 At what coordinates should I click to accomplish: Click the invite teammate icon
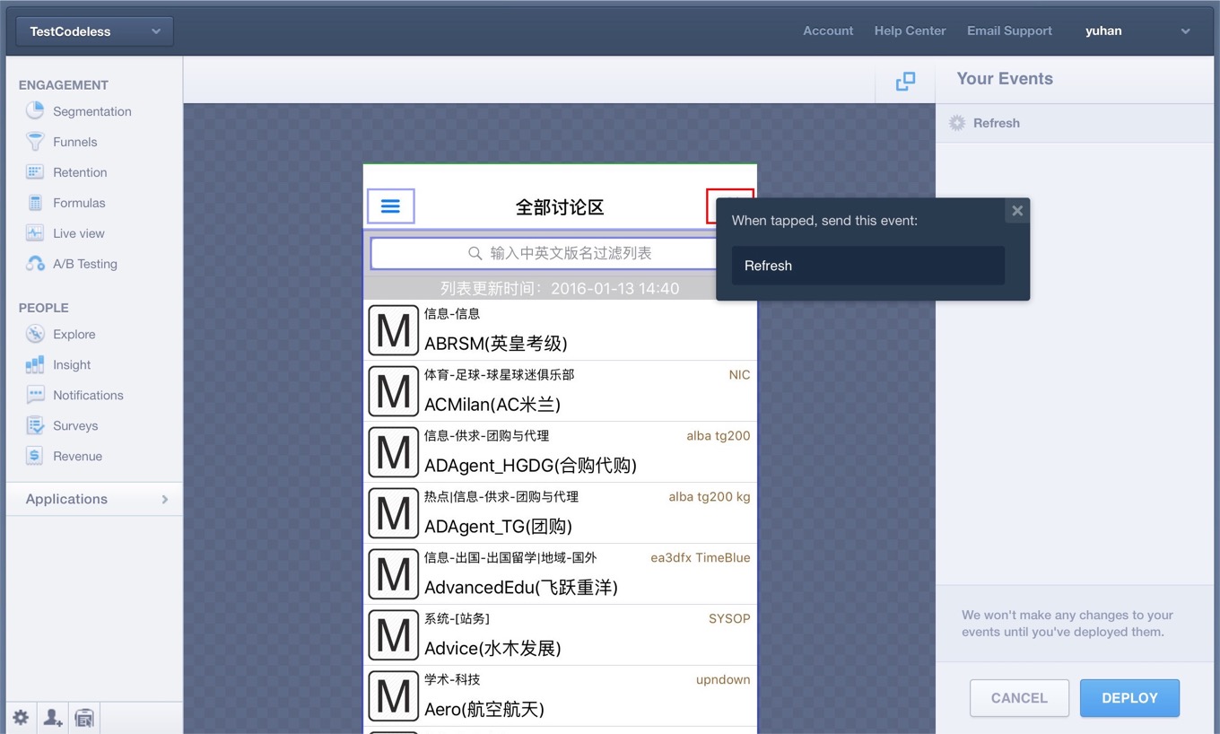coord(52,718)
